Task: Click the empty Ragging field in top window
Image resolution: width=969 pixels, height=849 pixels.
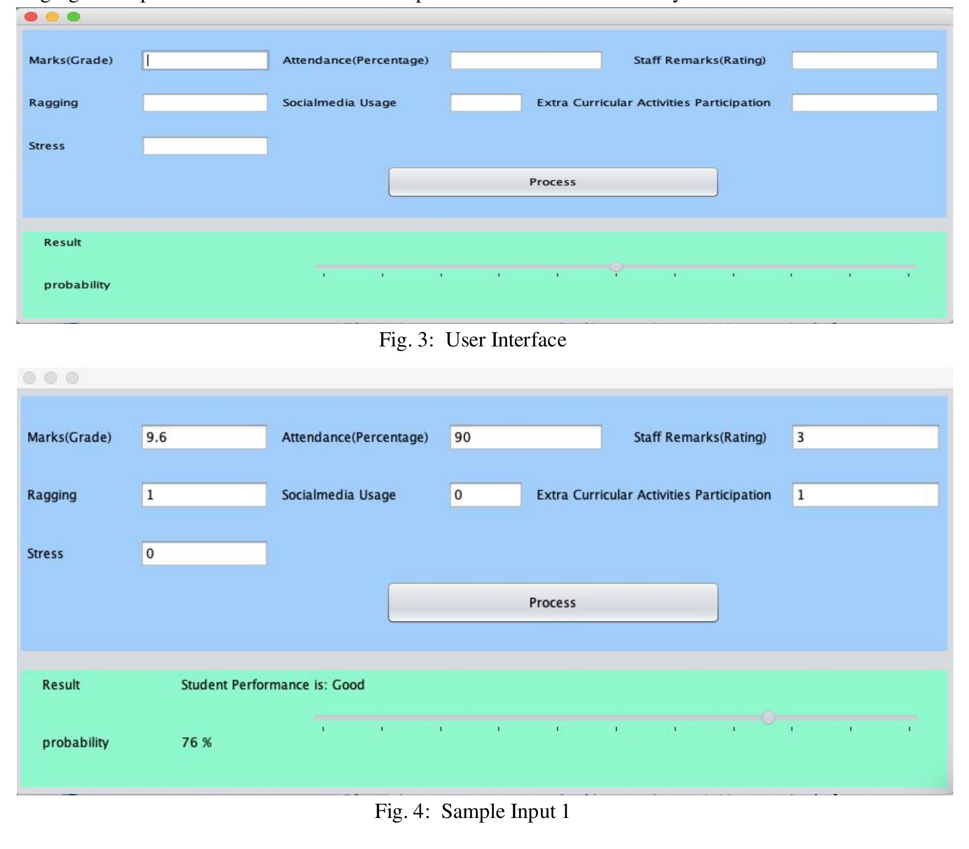Action: coord(205,103)
